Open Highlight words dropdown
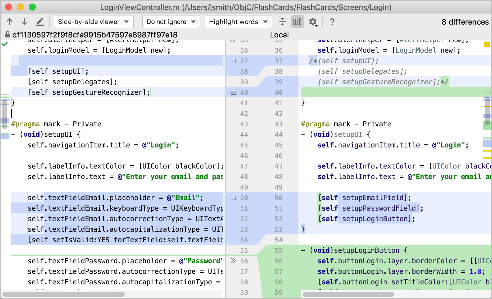The width and height of the screenshot is (492, 299). tap(239, 22)
